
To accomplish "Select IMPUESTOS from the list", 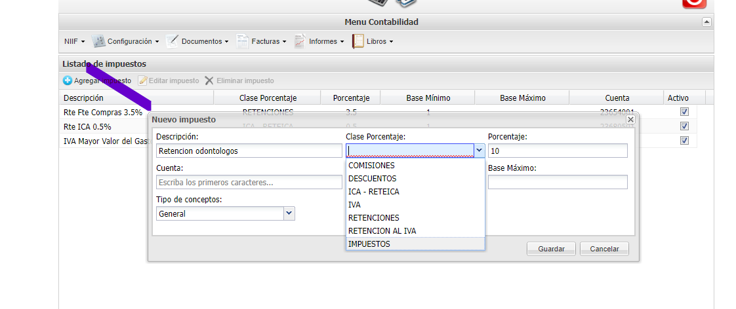I will pos(415,244).
